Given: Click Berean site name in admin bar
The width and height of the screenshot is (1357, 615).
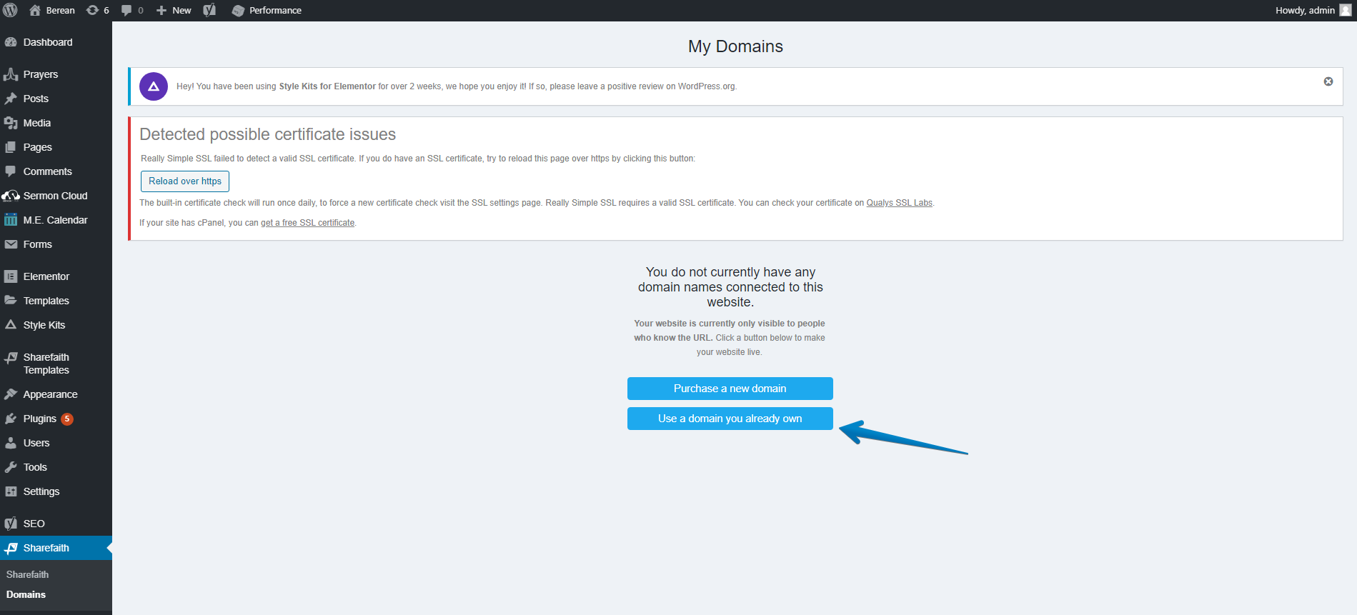Looking at the screenshot, I should 61,10.
